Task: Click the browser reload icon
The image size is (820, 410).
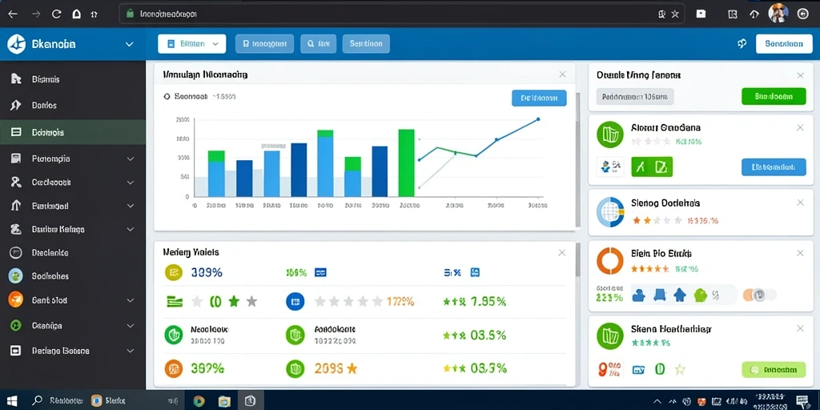Action: tap(57, 14)
